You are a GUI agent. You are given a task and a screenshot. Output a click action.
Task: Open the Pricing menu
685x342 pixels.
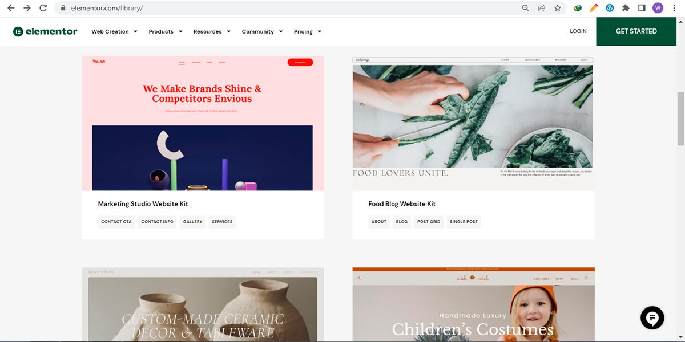pos(308,31)
